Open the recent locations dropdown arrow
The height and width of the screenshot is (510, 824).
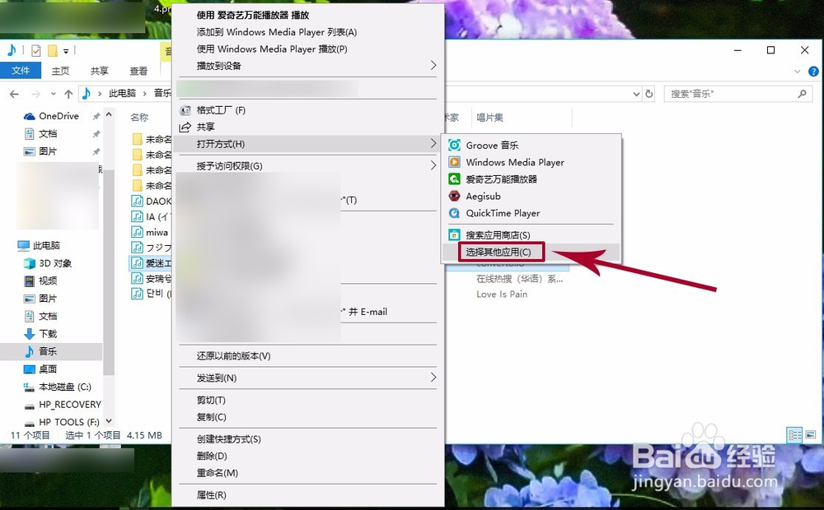coord(53,94)
